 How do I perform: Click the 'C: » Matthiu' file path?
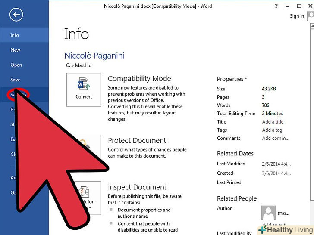78,65
